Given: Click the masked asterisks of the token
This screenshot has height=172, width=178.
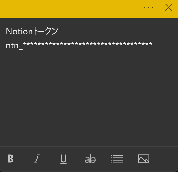Looking at the screenshot, I should pyautogui.click(x=87, y=44).
